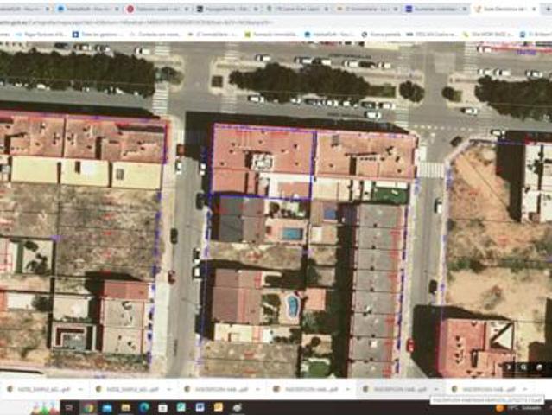This screenshot has width=552, height=415.
Task: Open bookmark with blue square icon
Action: [98, 35]
